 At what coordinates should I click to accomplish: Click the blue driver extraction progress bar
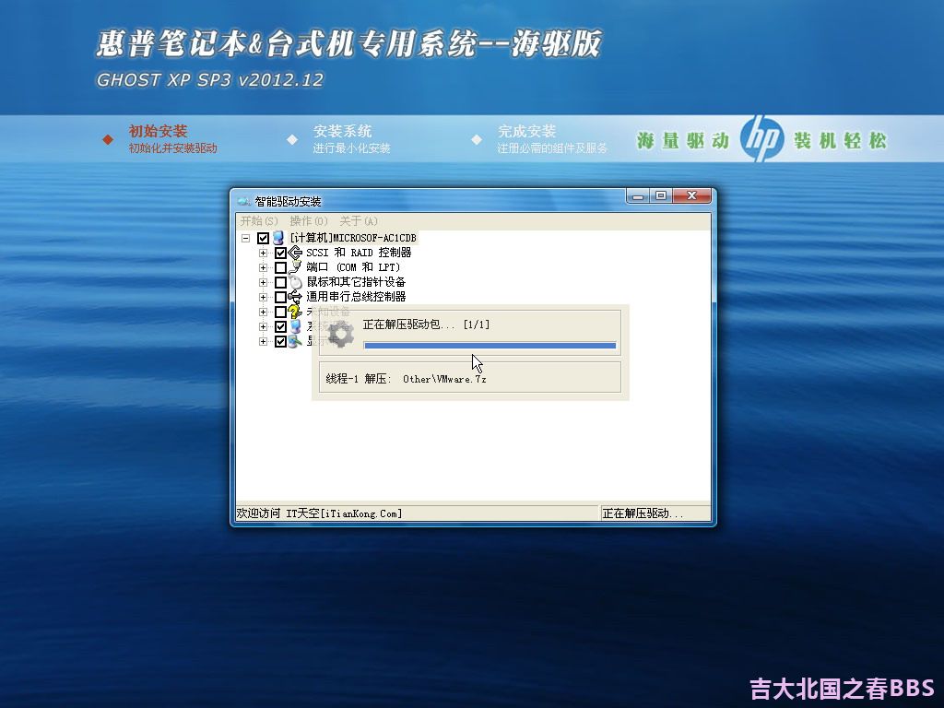click(490, 346)
